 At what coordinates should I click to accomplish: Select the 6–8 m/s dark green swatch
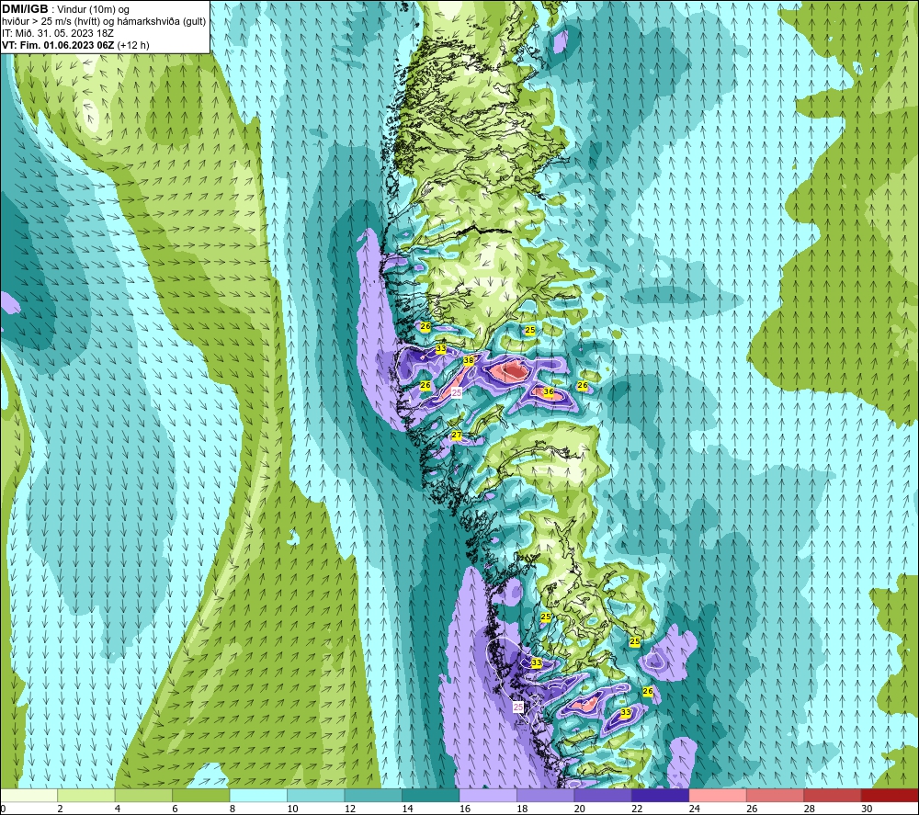[x=201, y=796]
